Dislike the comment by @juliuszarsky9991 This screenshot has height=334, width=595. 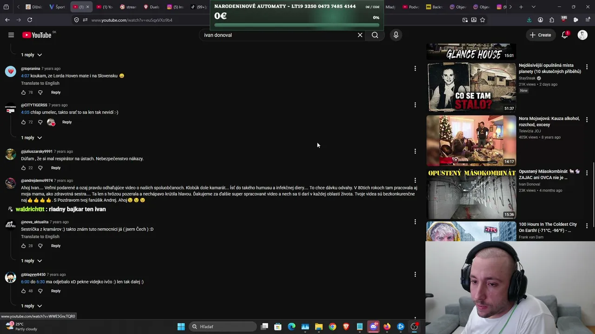click(40, 168)
